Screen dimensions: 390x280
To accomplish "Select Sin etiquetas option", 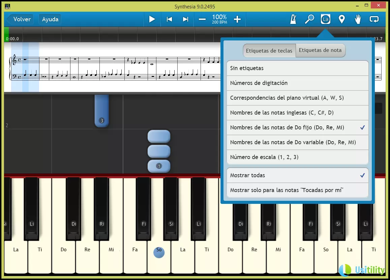I will click(297, 68).
